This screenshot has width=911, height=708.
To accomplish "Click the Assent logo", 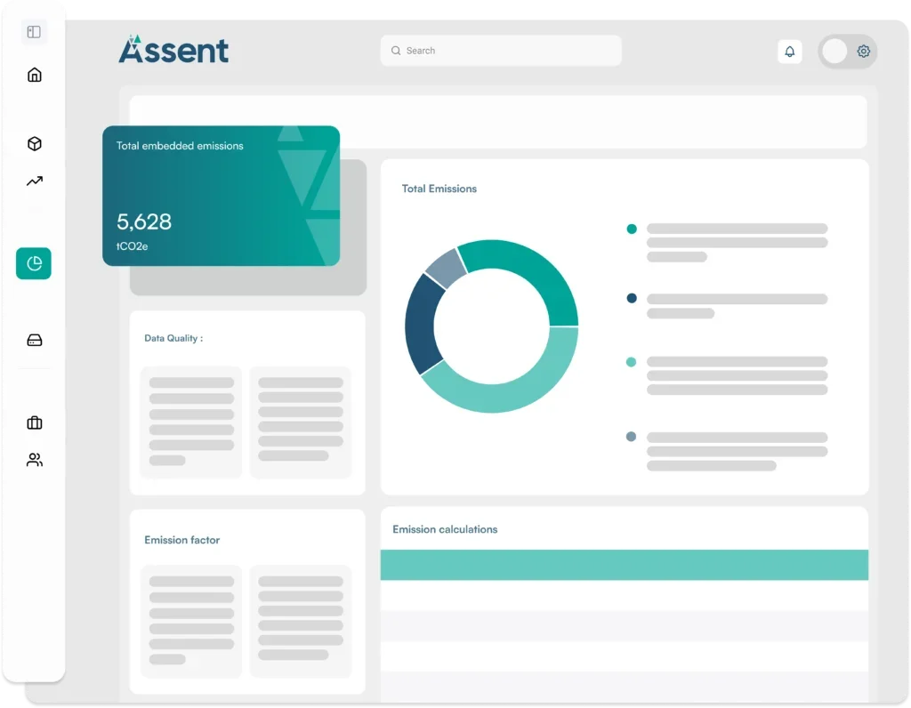I will [x=174, y=50].
